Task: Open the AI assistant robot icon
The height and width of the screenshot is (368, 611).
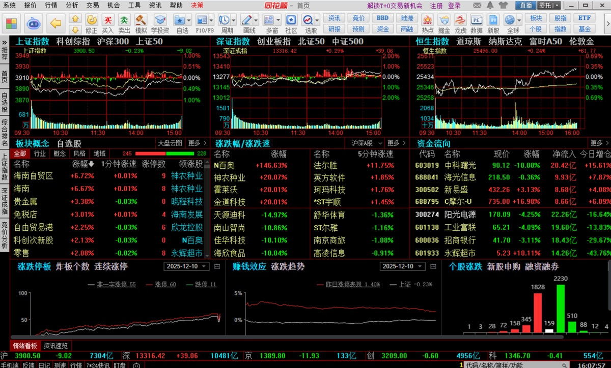Action: pos(34,23)
